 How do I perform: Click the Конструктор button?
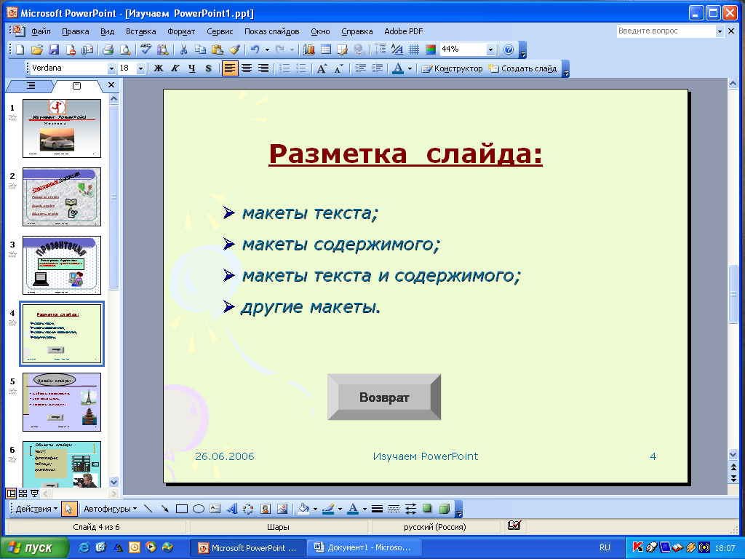(x=453, y=68)
